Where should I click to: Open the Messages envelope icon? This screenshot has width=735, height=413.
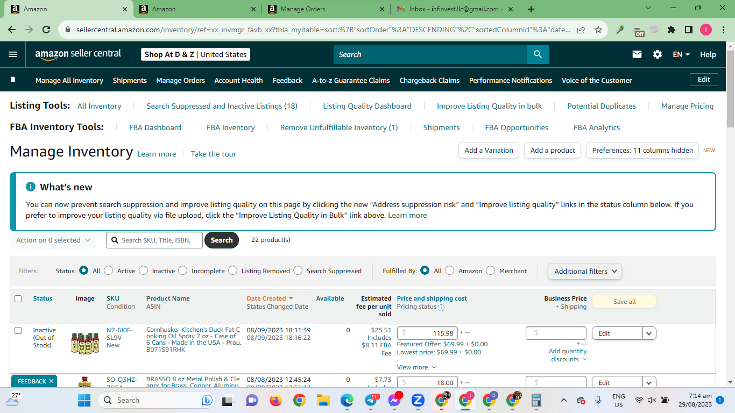pos(637,54)
